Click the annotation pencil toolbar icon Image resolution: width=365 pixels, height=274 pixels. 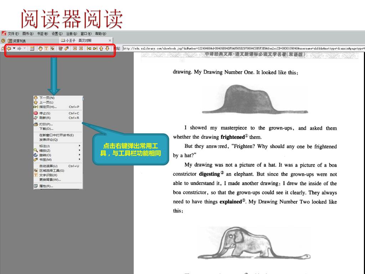tap(61, 49)
